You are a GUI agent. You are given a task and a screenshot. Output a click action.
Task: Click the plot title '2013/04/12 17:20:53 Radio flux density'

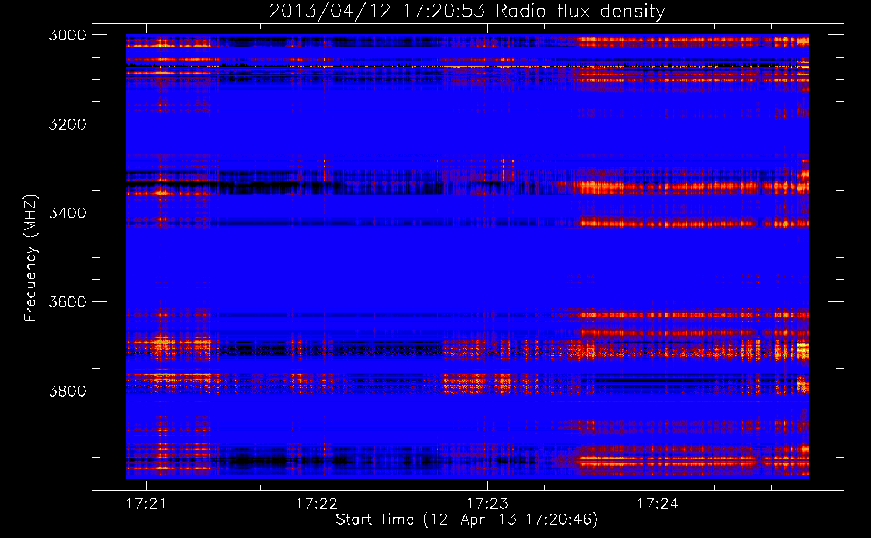coord(467,11)
